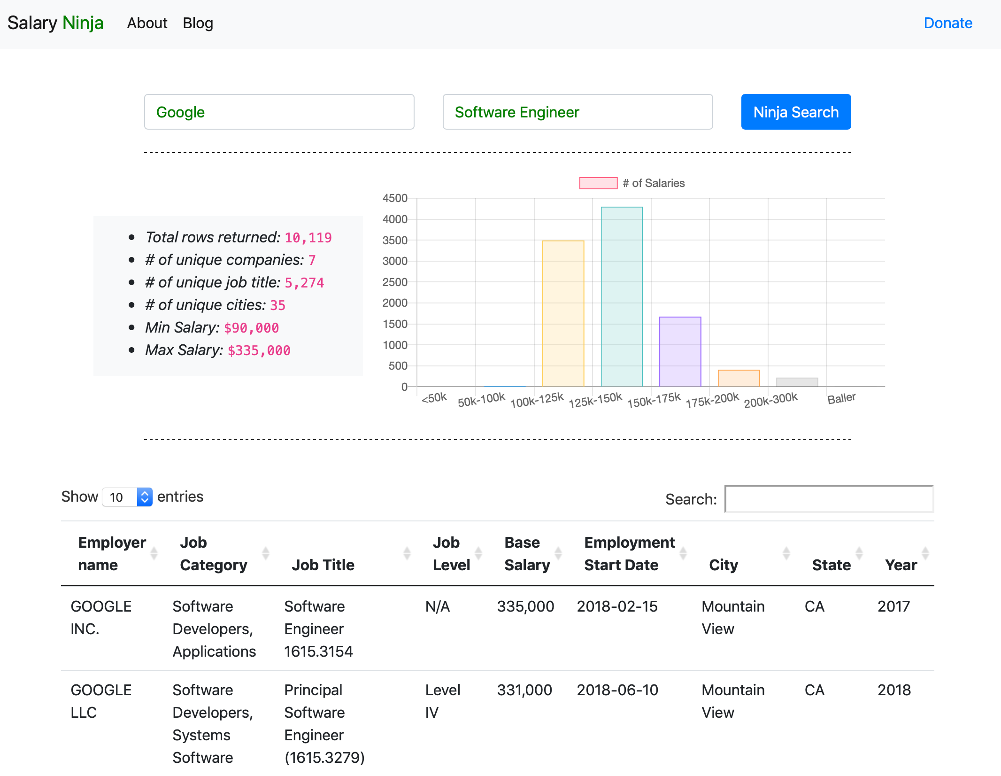Click Job Level column sort icon
This screenshot has width=1001, height=776.
coord(478,553)
